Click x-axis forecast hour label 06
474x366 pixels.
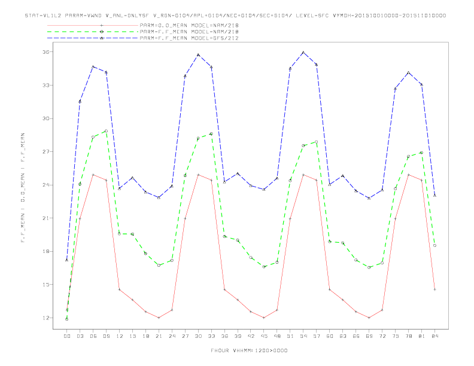pos(93,336)
